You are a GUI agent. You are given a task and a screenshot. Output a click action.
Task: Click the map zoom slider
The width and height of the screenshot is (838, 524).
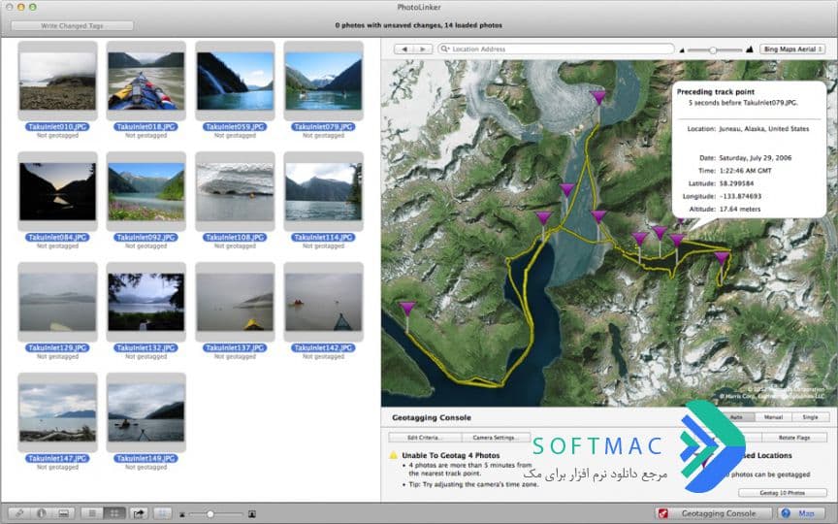[x=714, y=49]
